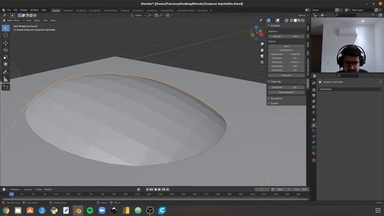Open the Object Mode dropdown

click(13, 20)
